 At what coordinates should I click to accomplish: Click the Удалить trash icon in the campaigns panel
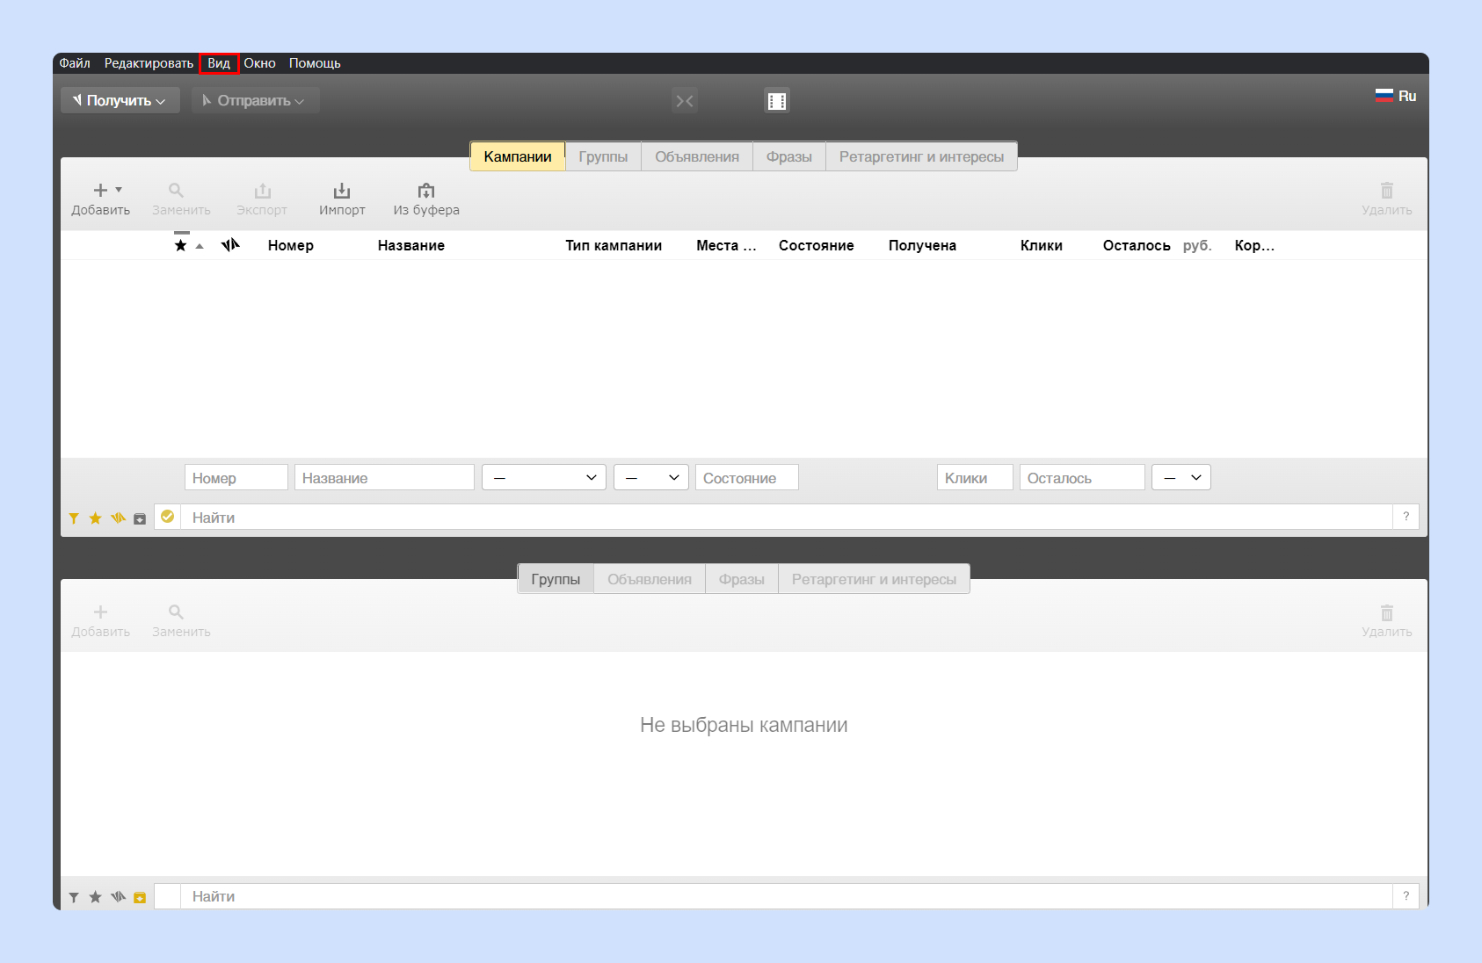[x=1386, y=191]
